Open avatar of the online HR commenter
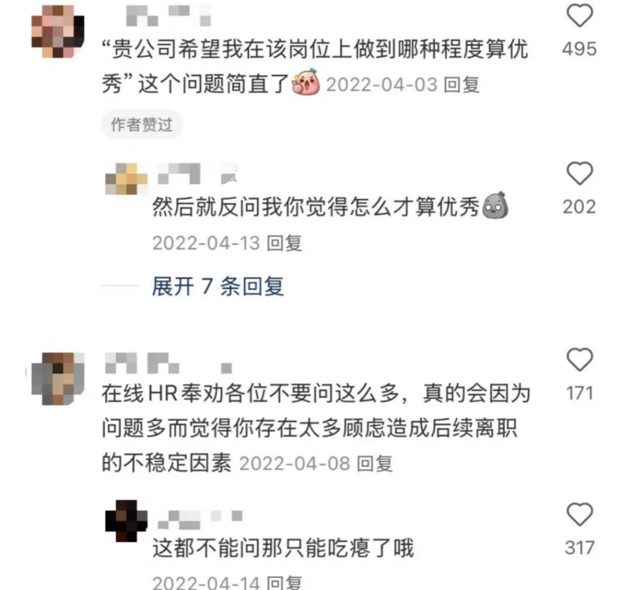The image size is (621, 590). (x=58, y=379)
